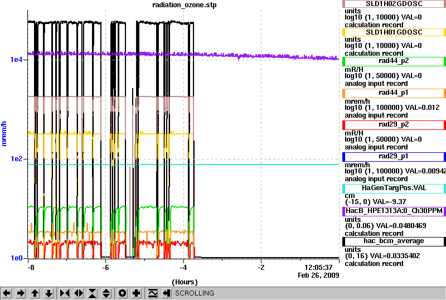Viewport: 446px width, 300px height.
Task: Click the horizontal zoom-in bowtie icon
Action: (65, 293)
